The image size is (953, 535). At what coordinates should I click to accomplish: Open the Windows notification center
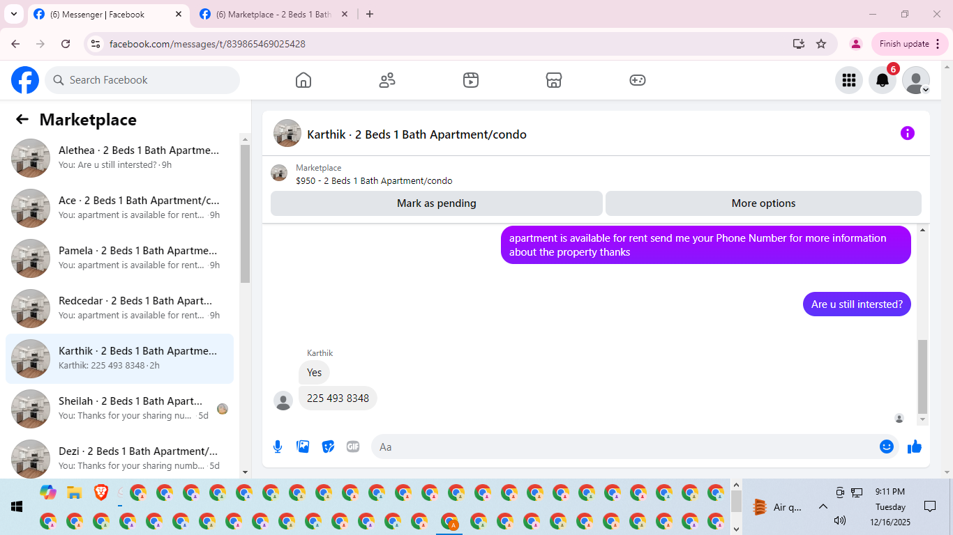tap(930, 506)
